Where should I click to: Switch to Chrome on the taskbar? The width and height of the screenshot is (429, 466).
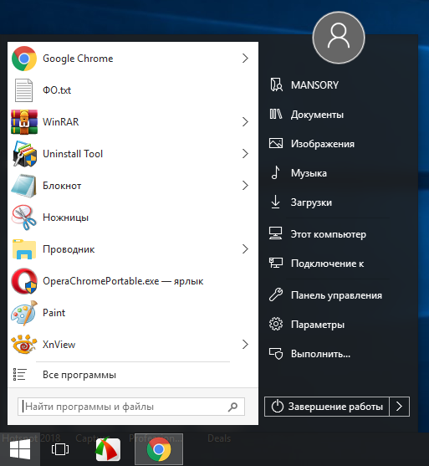coord(159,449)
